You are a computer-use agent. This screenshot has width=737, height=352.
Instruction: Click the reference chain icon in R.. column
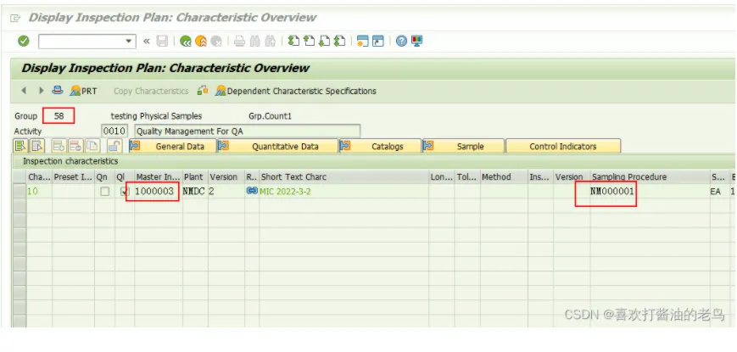click(252, 191)
